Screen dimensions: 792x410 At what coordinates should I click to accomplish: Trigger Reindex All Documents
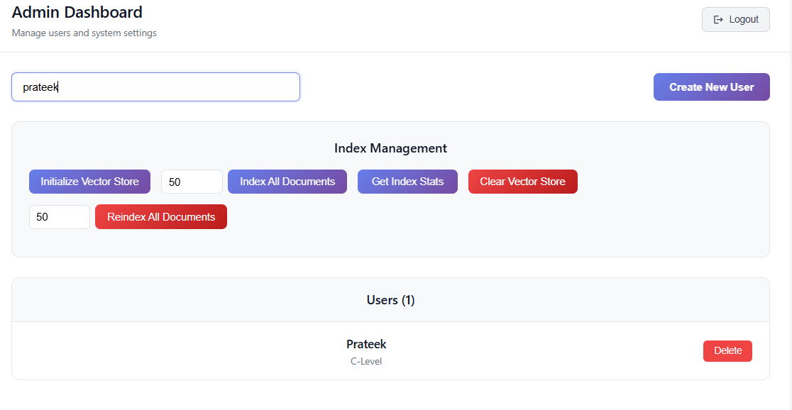tap(161, 217)
